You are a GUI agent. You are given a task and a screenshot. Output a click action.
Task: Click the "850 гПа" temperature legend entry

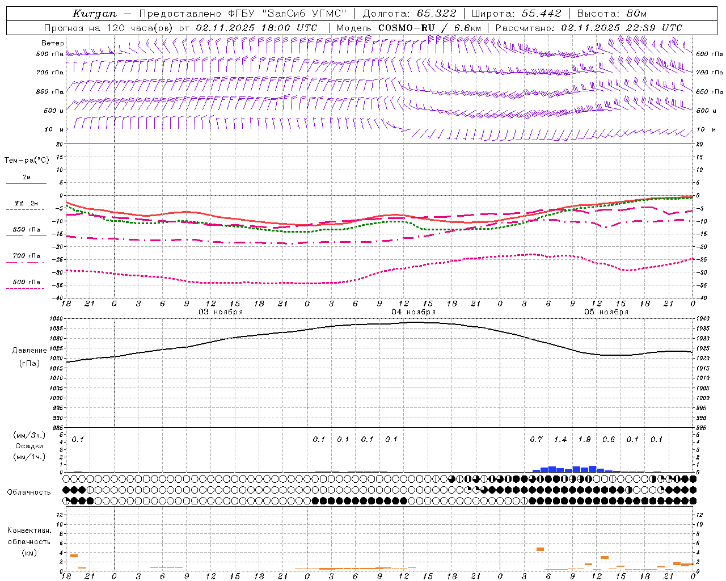pos(27,230)
